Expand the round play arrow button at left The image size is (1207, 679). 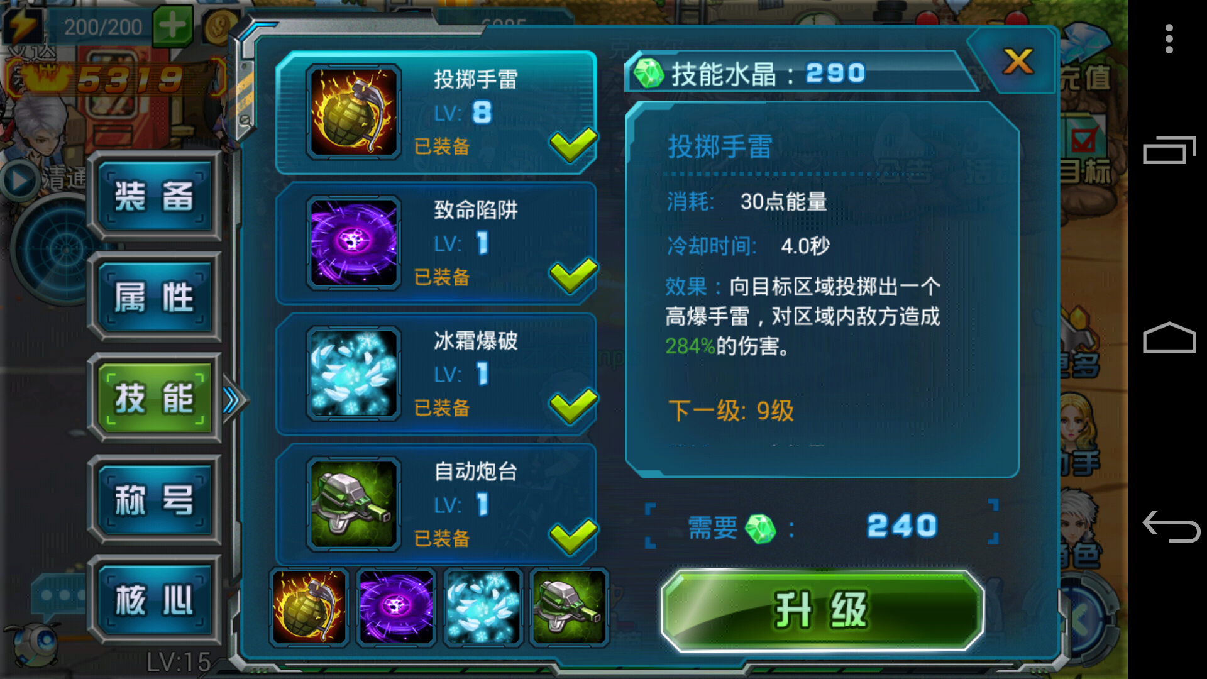coord(19,181)
